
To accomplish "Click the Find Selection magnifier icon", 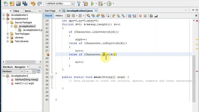I will [x=88, y=16].
